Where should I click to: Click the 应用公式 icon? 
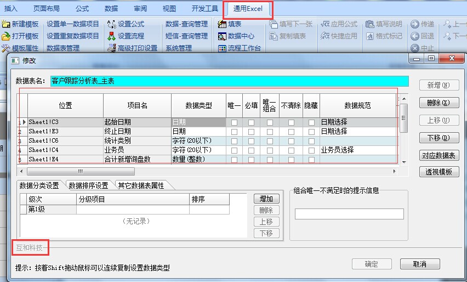pos(325,24)
